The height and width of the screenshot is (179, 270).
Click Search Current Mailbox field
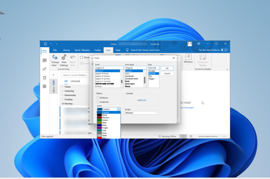tap(75, 75)
